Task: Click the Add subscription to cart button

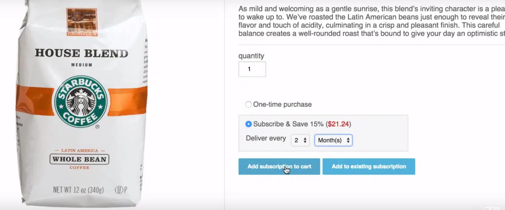Action: point(279,167)
